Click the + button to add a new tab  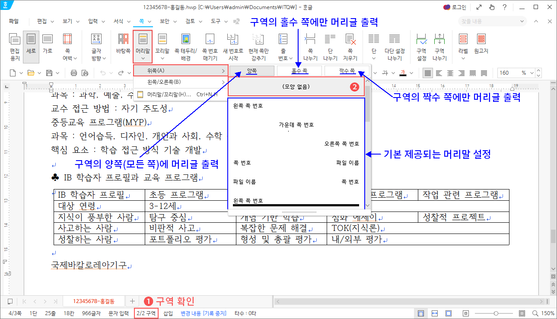tap(132, 301)
